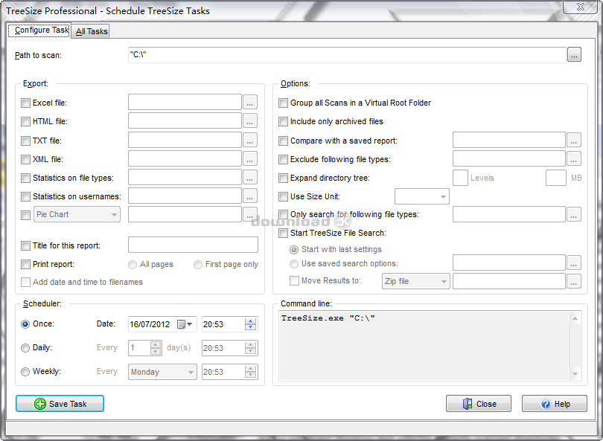Open the Monday weekday dropdown

coord(162,372)
